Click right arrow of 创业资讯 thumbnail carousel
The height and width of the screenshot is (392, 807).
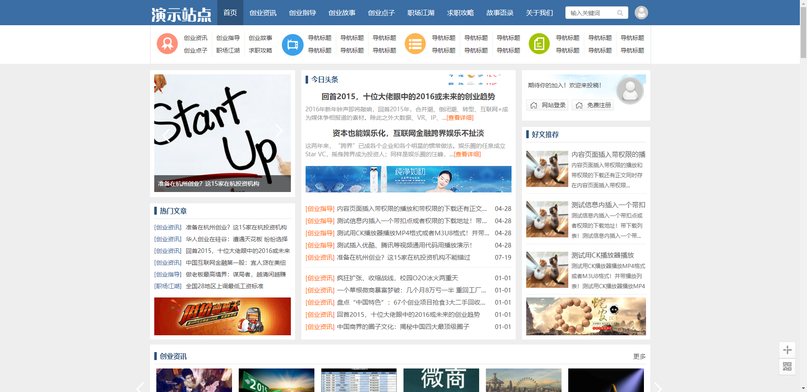tap(658, 387)
